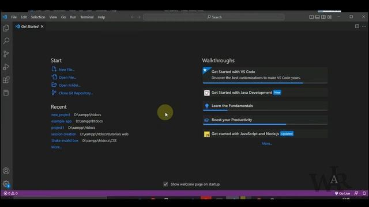Image resolution: width=369 pixels, height=207 pixels.
Task: Toggle the bottom panel layout icon
Action: coord(318,17)
